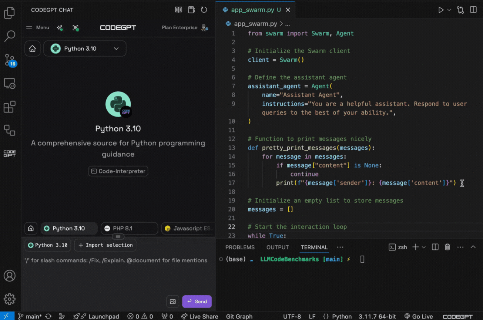Click Plan Enterprise account avatar
The image size is (483, 320).
point(204,28)
